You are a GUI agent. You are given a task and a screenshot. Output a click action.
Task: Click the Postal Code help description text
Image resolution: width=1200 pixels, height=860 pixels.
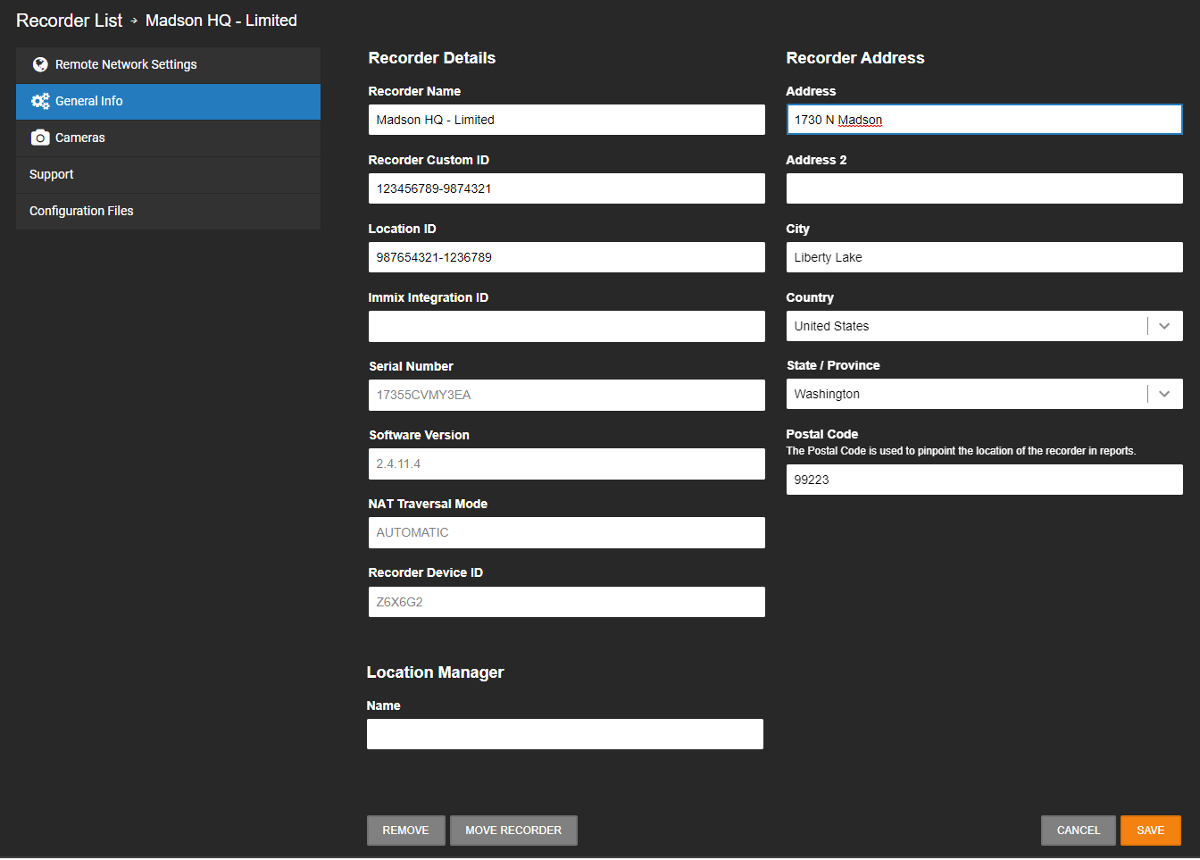[961, 451]
